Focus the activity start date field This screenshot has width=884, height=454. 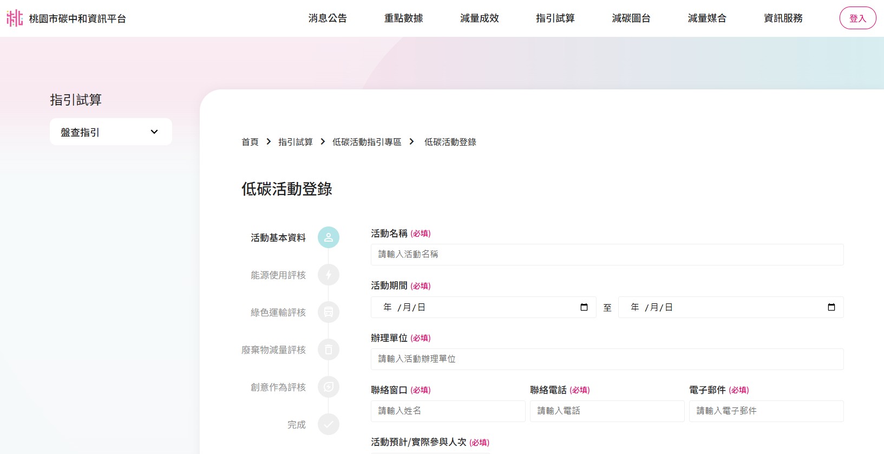(483, 307)
